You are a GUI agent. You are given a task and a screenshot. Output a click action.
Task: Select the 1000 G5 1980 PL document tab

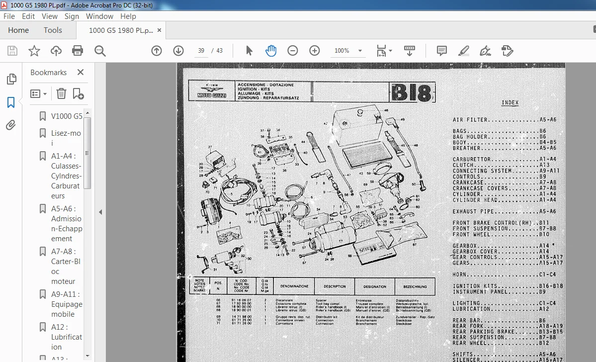click(x=121, y=30)
